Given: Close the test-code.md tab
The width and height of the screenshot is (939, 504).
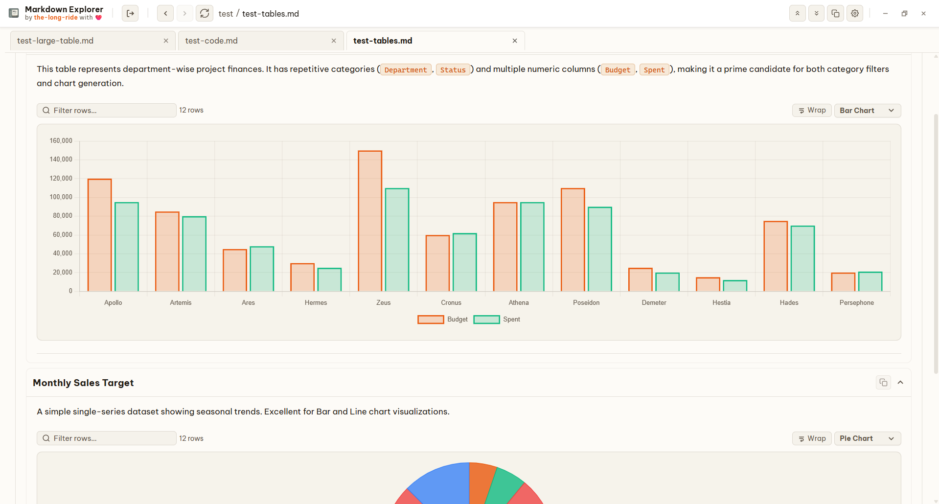Looking at the screenshot, I should 334,41.
